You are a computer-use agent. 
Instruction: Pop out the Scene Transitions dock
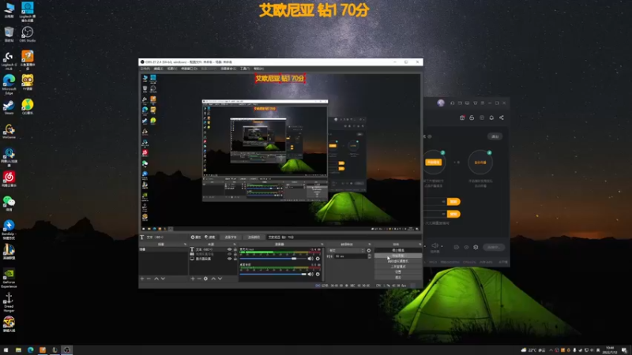click(369, 245)
